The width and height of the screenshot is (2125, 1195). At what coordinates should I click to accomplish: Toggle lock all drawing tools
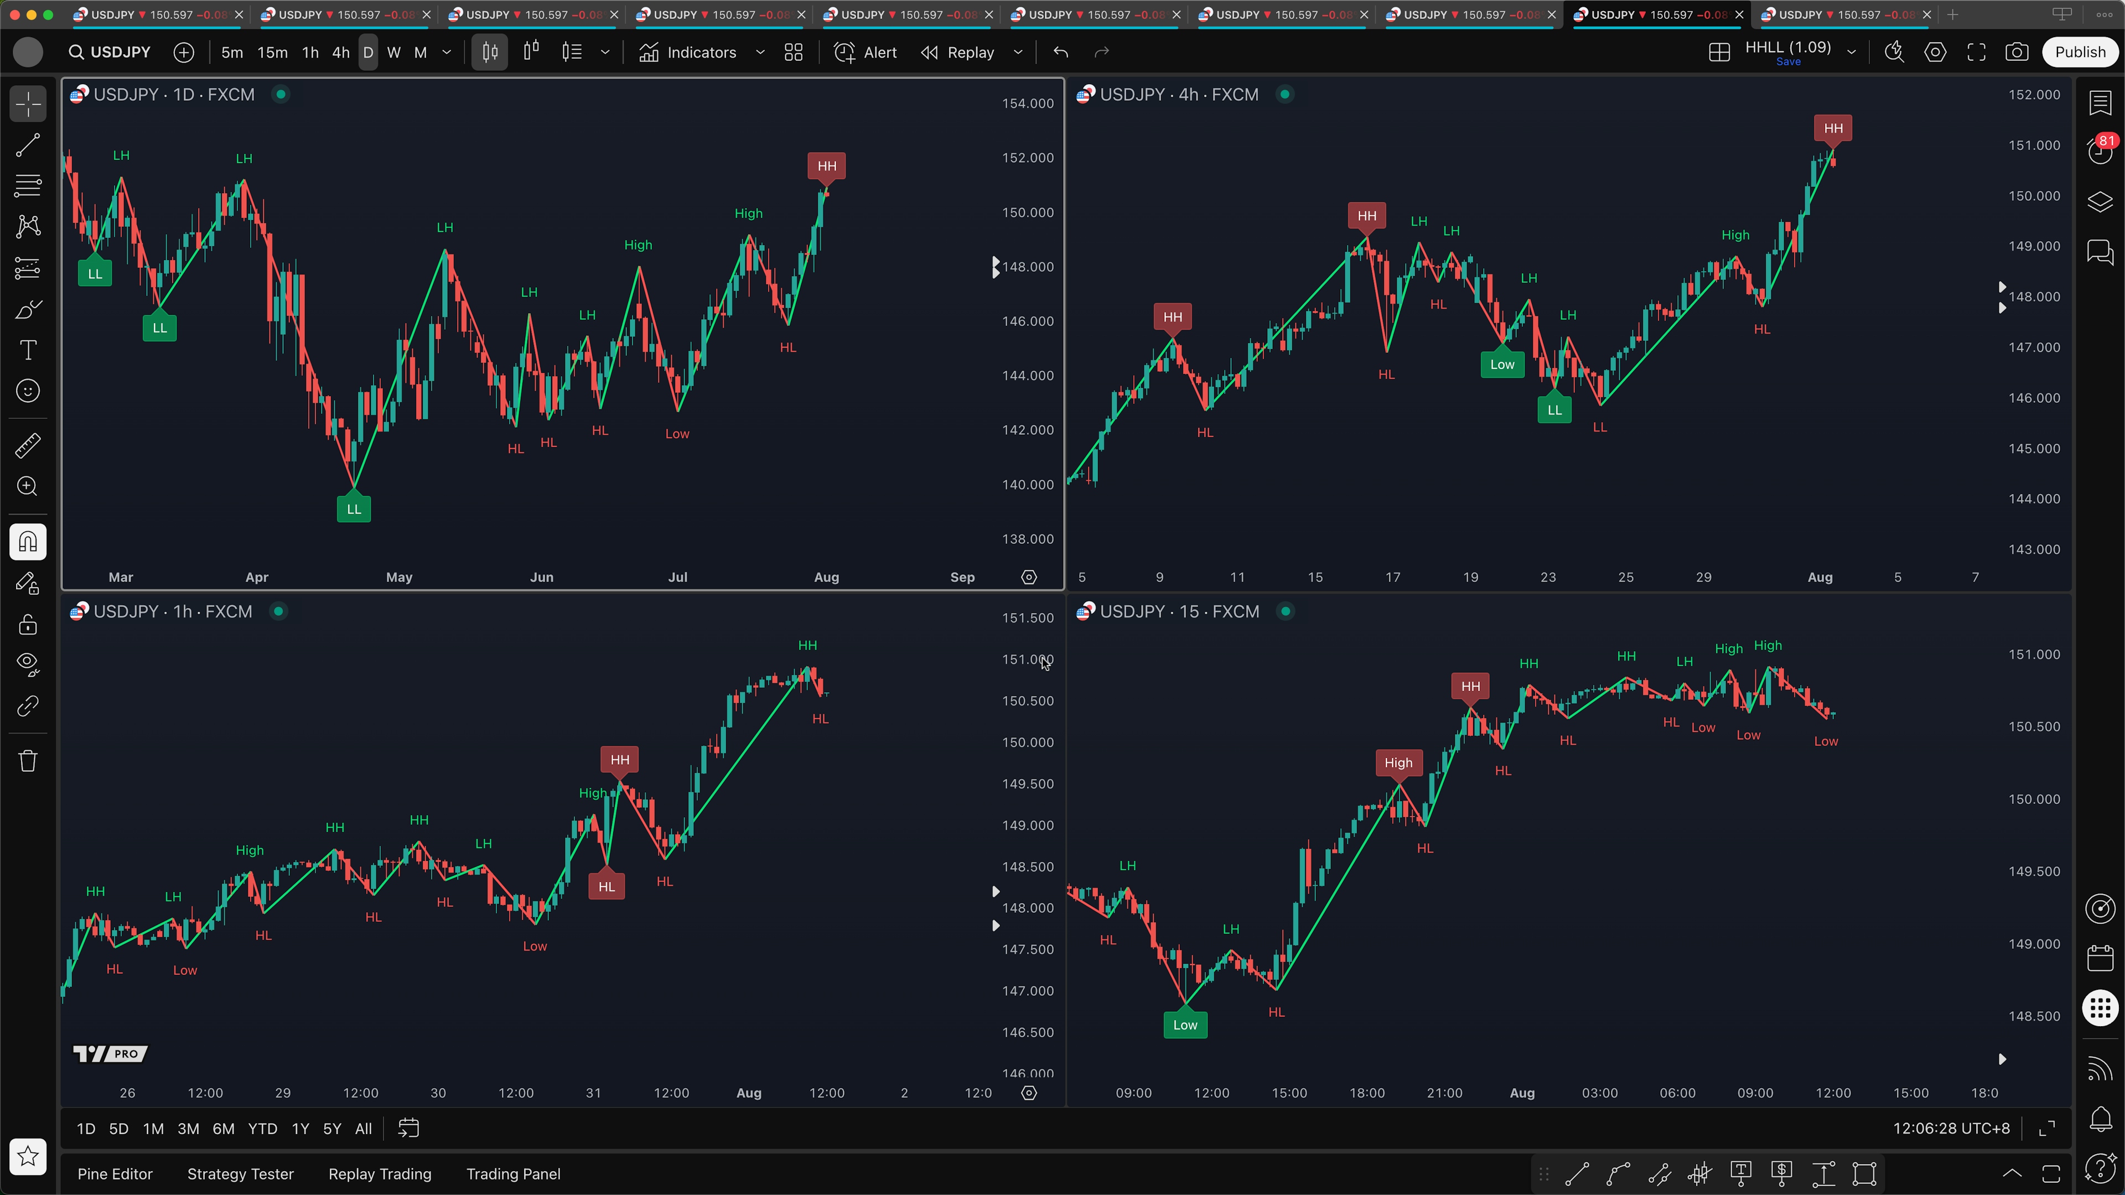pos(28,624)
